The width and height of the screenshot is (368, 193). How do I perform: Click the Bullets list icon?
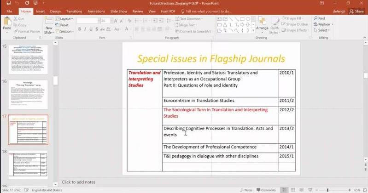(x=138, y=21)
